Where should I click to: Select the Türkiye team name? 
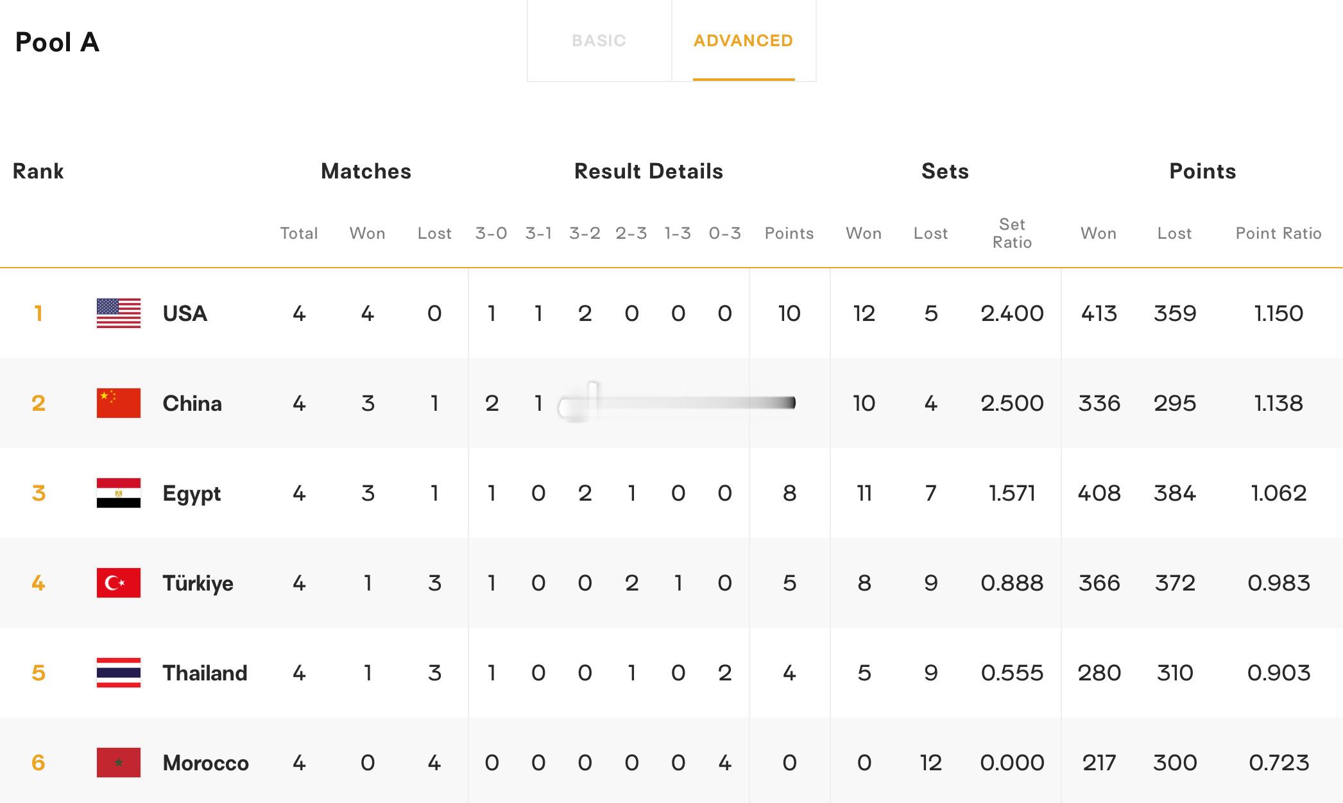pos(198,583)
